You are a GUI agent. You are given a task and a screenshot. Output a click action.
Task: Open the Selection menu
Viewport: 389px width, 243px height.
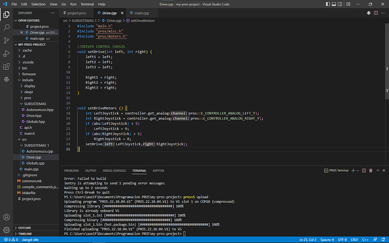(x=38, y=4)
